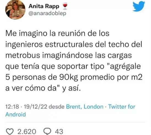
Task: Click the word metrobus in the tweet
Action: [x=23, y=55]
